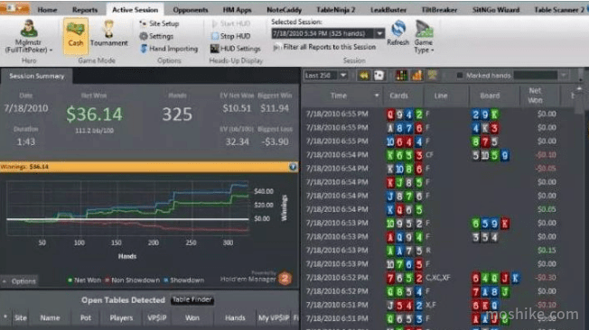This screenshot has height=330, width=589.
Task: Open Hand Importing options
Action: pyautogui.click(x=169, y=49)
